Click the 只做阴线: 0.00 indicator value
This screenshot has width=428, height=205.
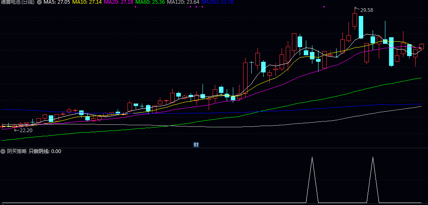click(x=45, y=151)
